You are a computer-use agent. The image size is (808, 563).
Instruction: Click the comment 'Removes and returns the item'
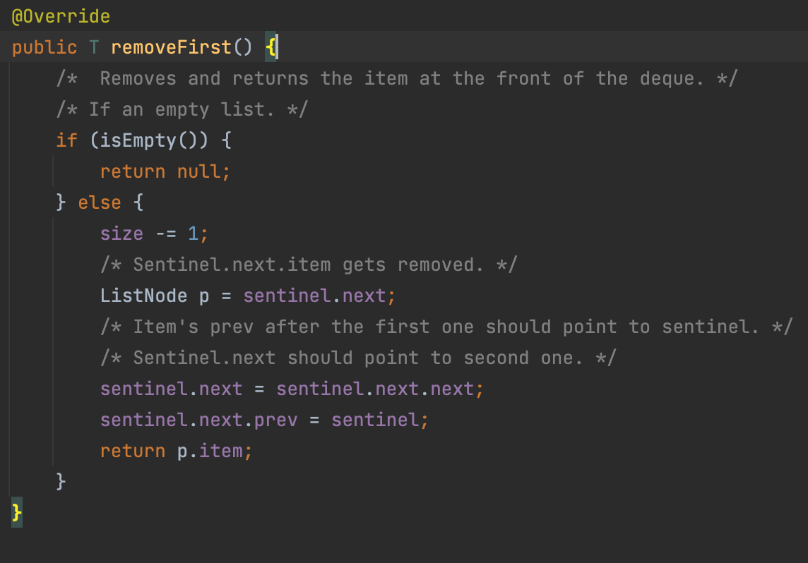397,78
